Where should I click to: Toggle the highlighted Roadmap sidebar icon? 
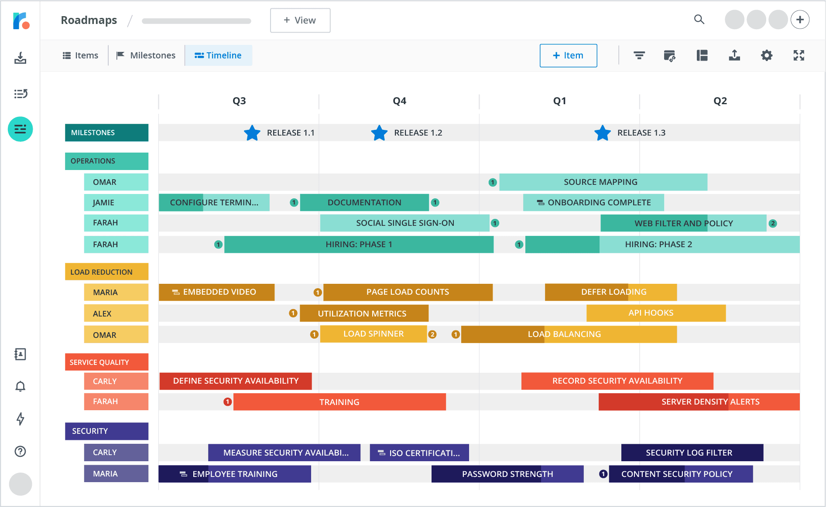pyautogui.click(x=20, y=129)
